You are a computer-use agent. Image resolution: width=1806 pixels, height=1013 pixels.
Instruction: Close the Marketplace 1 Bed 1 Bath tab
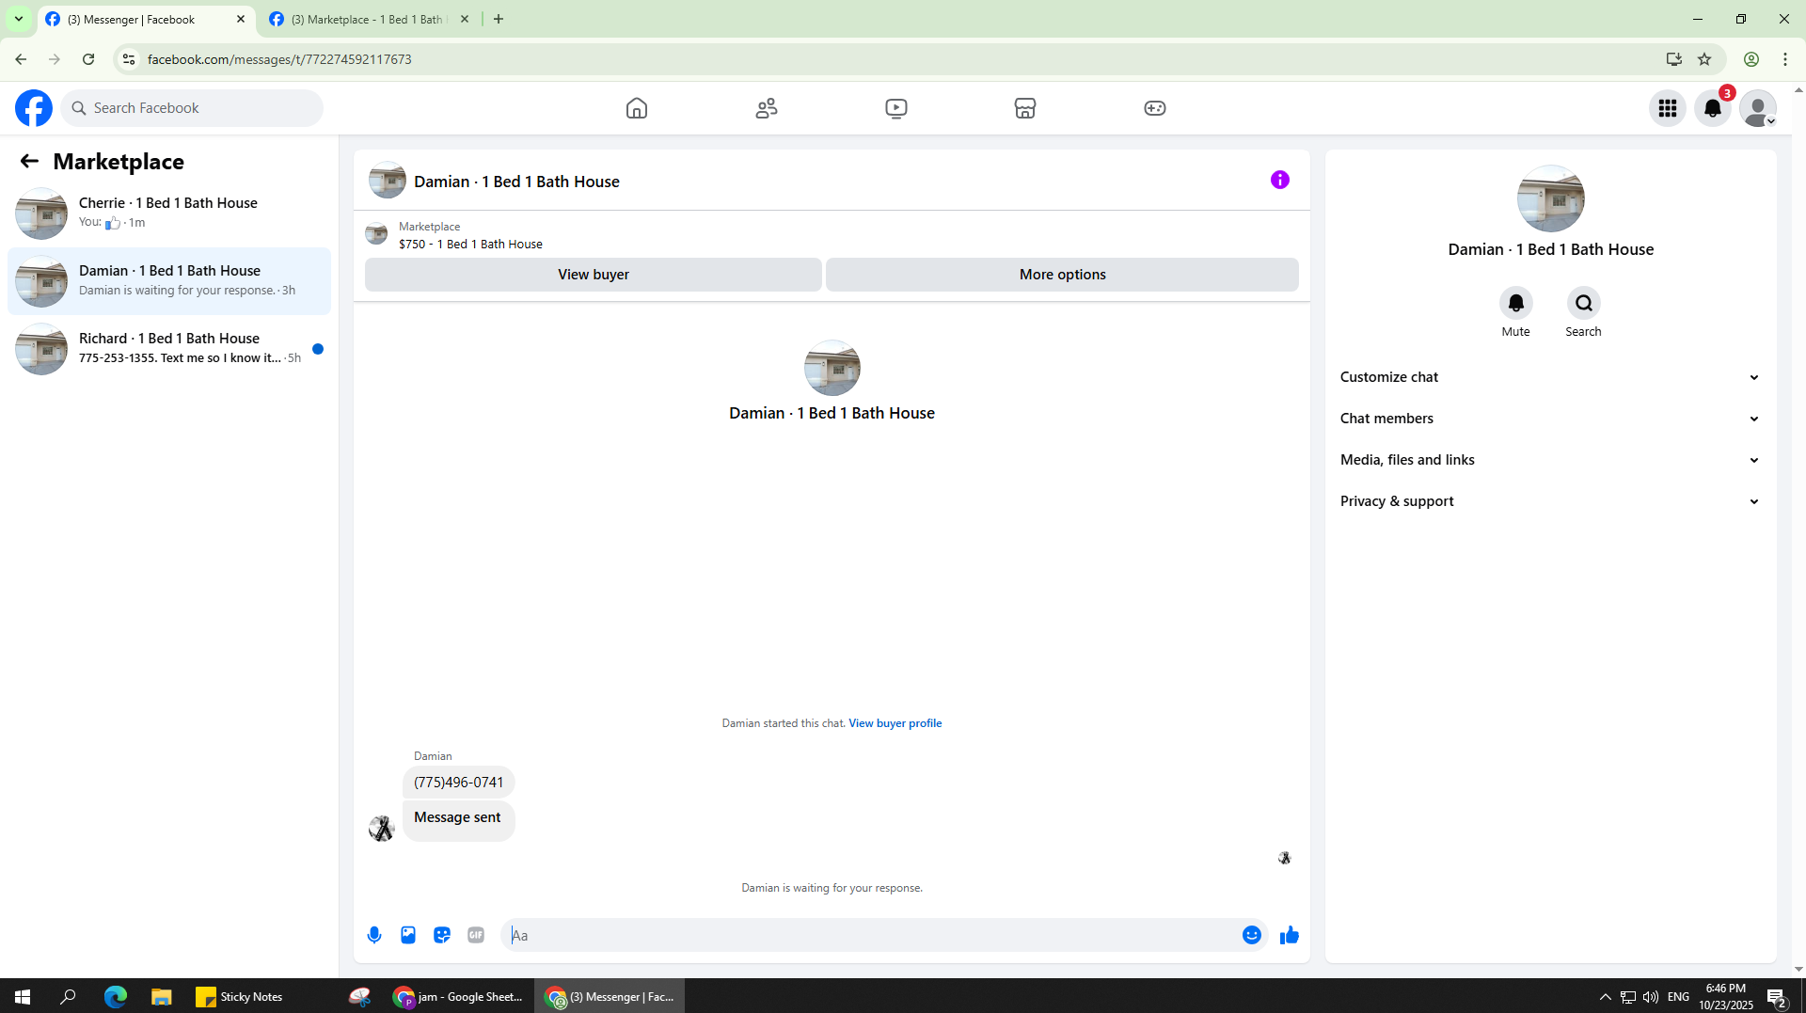465,19
